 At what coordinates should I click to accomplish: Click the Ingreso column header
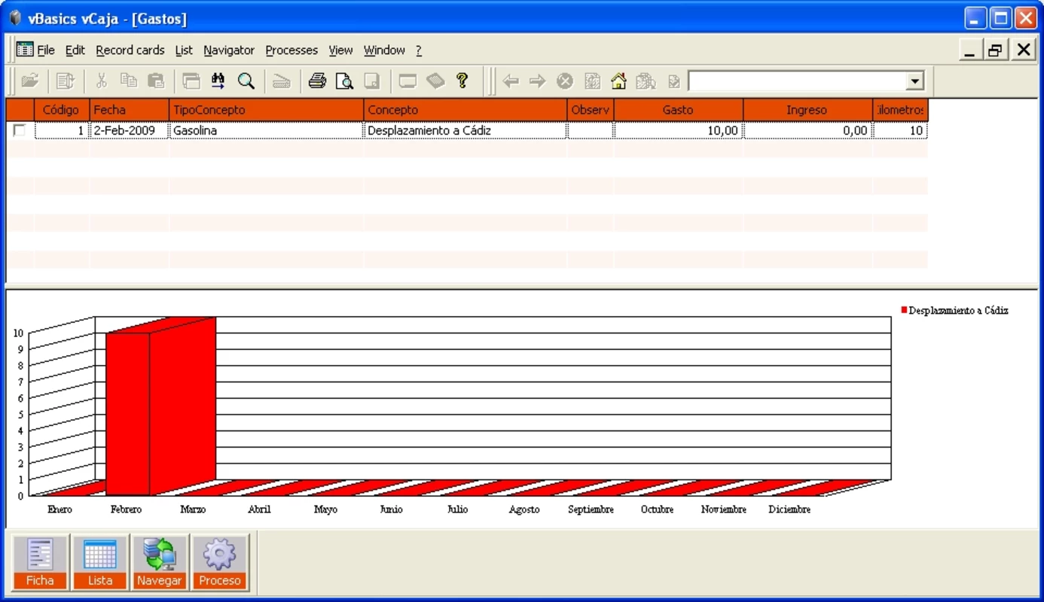coord(807,110)
